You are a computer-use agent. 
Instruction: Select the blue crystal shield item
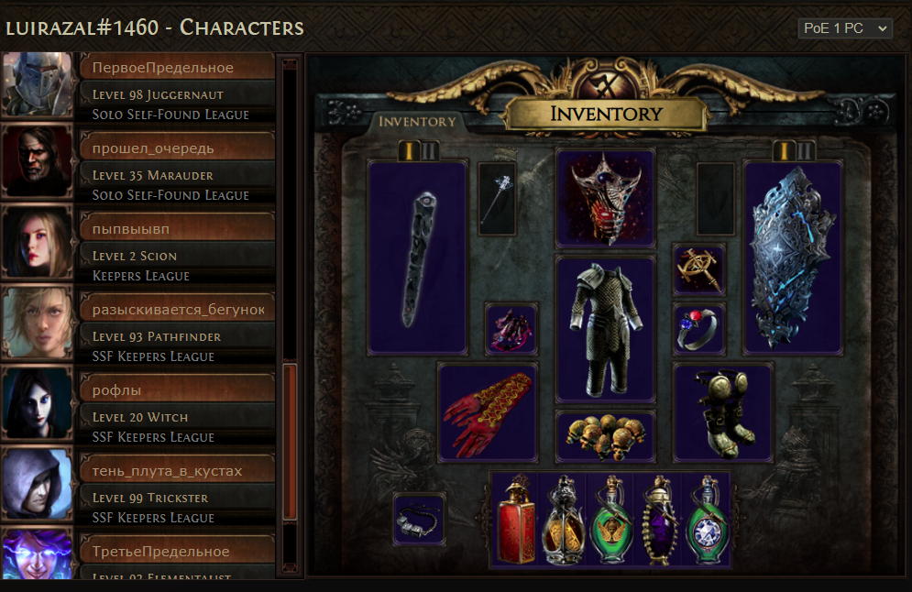pos(794,258)
